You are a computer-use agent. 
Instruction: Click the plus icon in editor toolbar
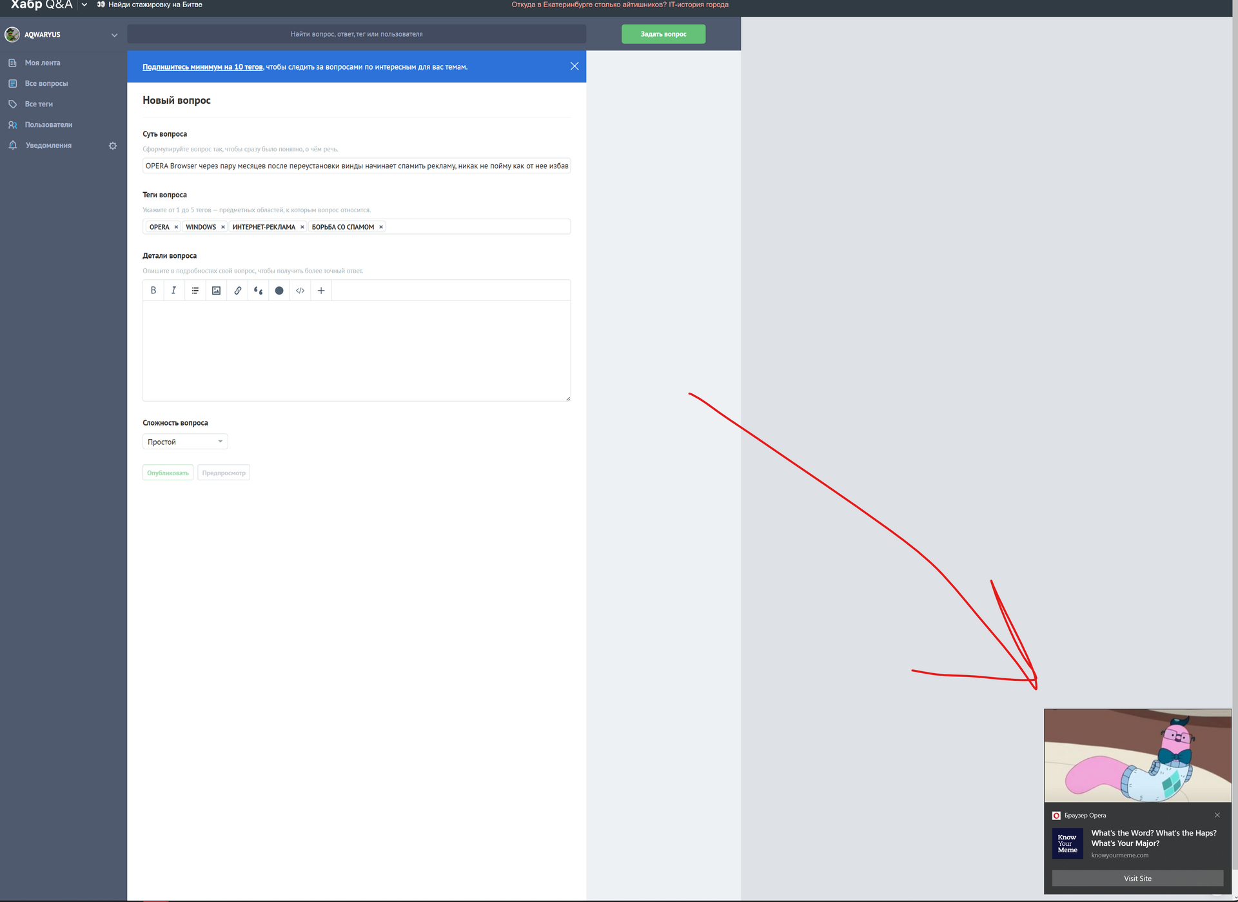pos(321,291)
